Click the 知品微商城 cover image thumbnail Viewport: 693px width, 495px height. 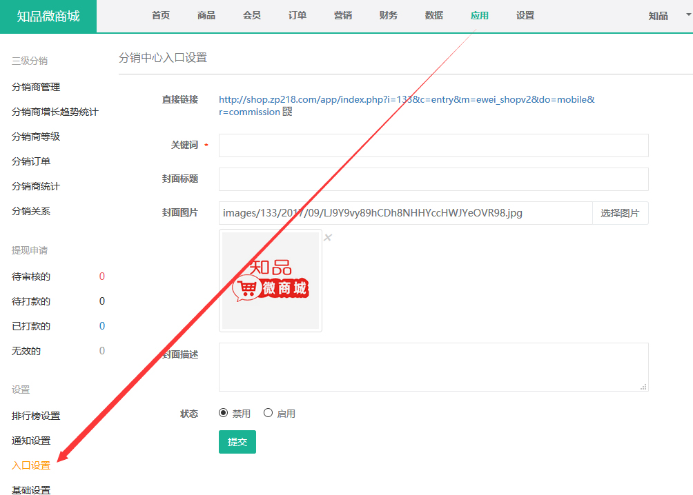click(271, 281)
